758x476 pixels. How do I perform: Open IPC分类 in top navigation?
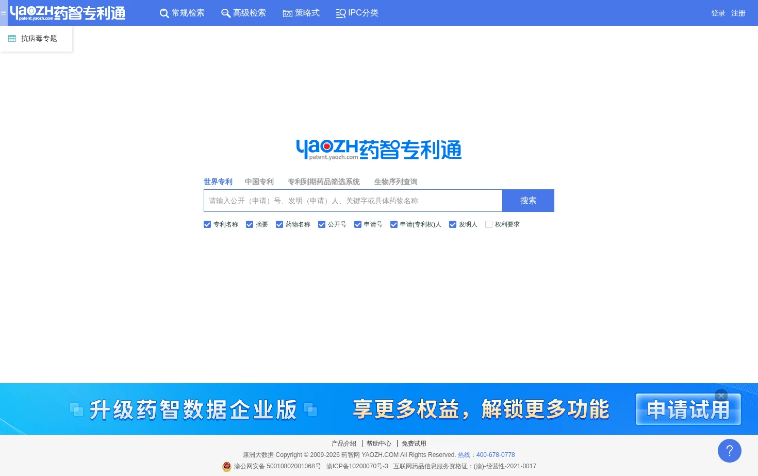coord(363,13)
